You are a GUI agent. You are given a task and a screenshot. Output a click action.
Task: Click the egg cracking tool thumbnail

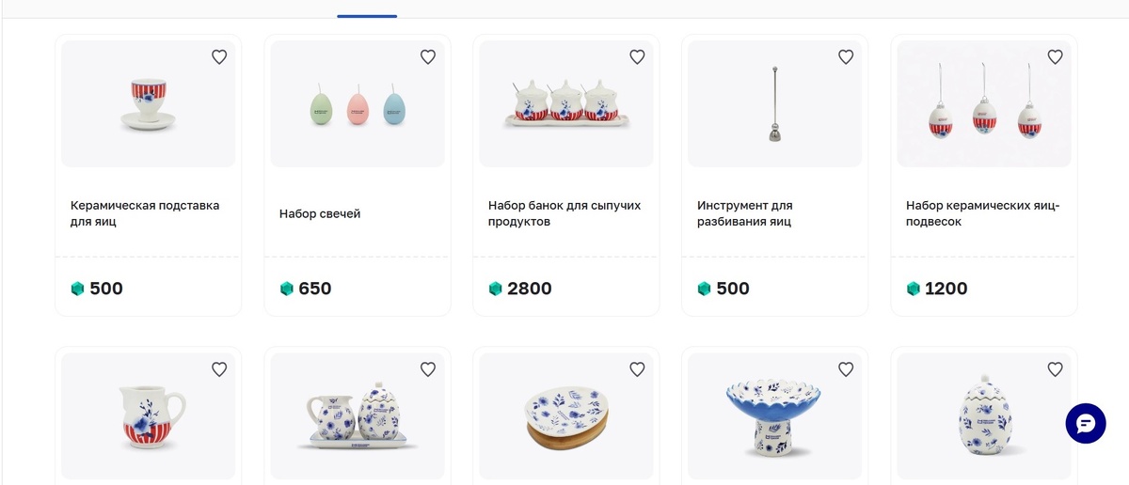[x=774, y=103]
